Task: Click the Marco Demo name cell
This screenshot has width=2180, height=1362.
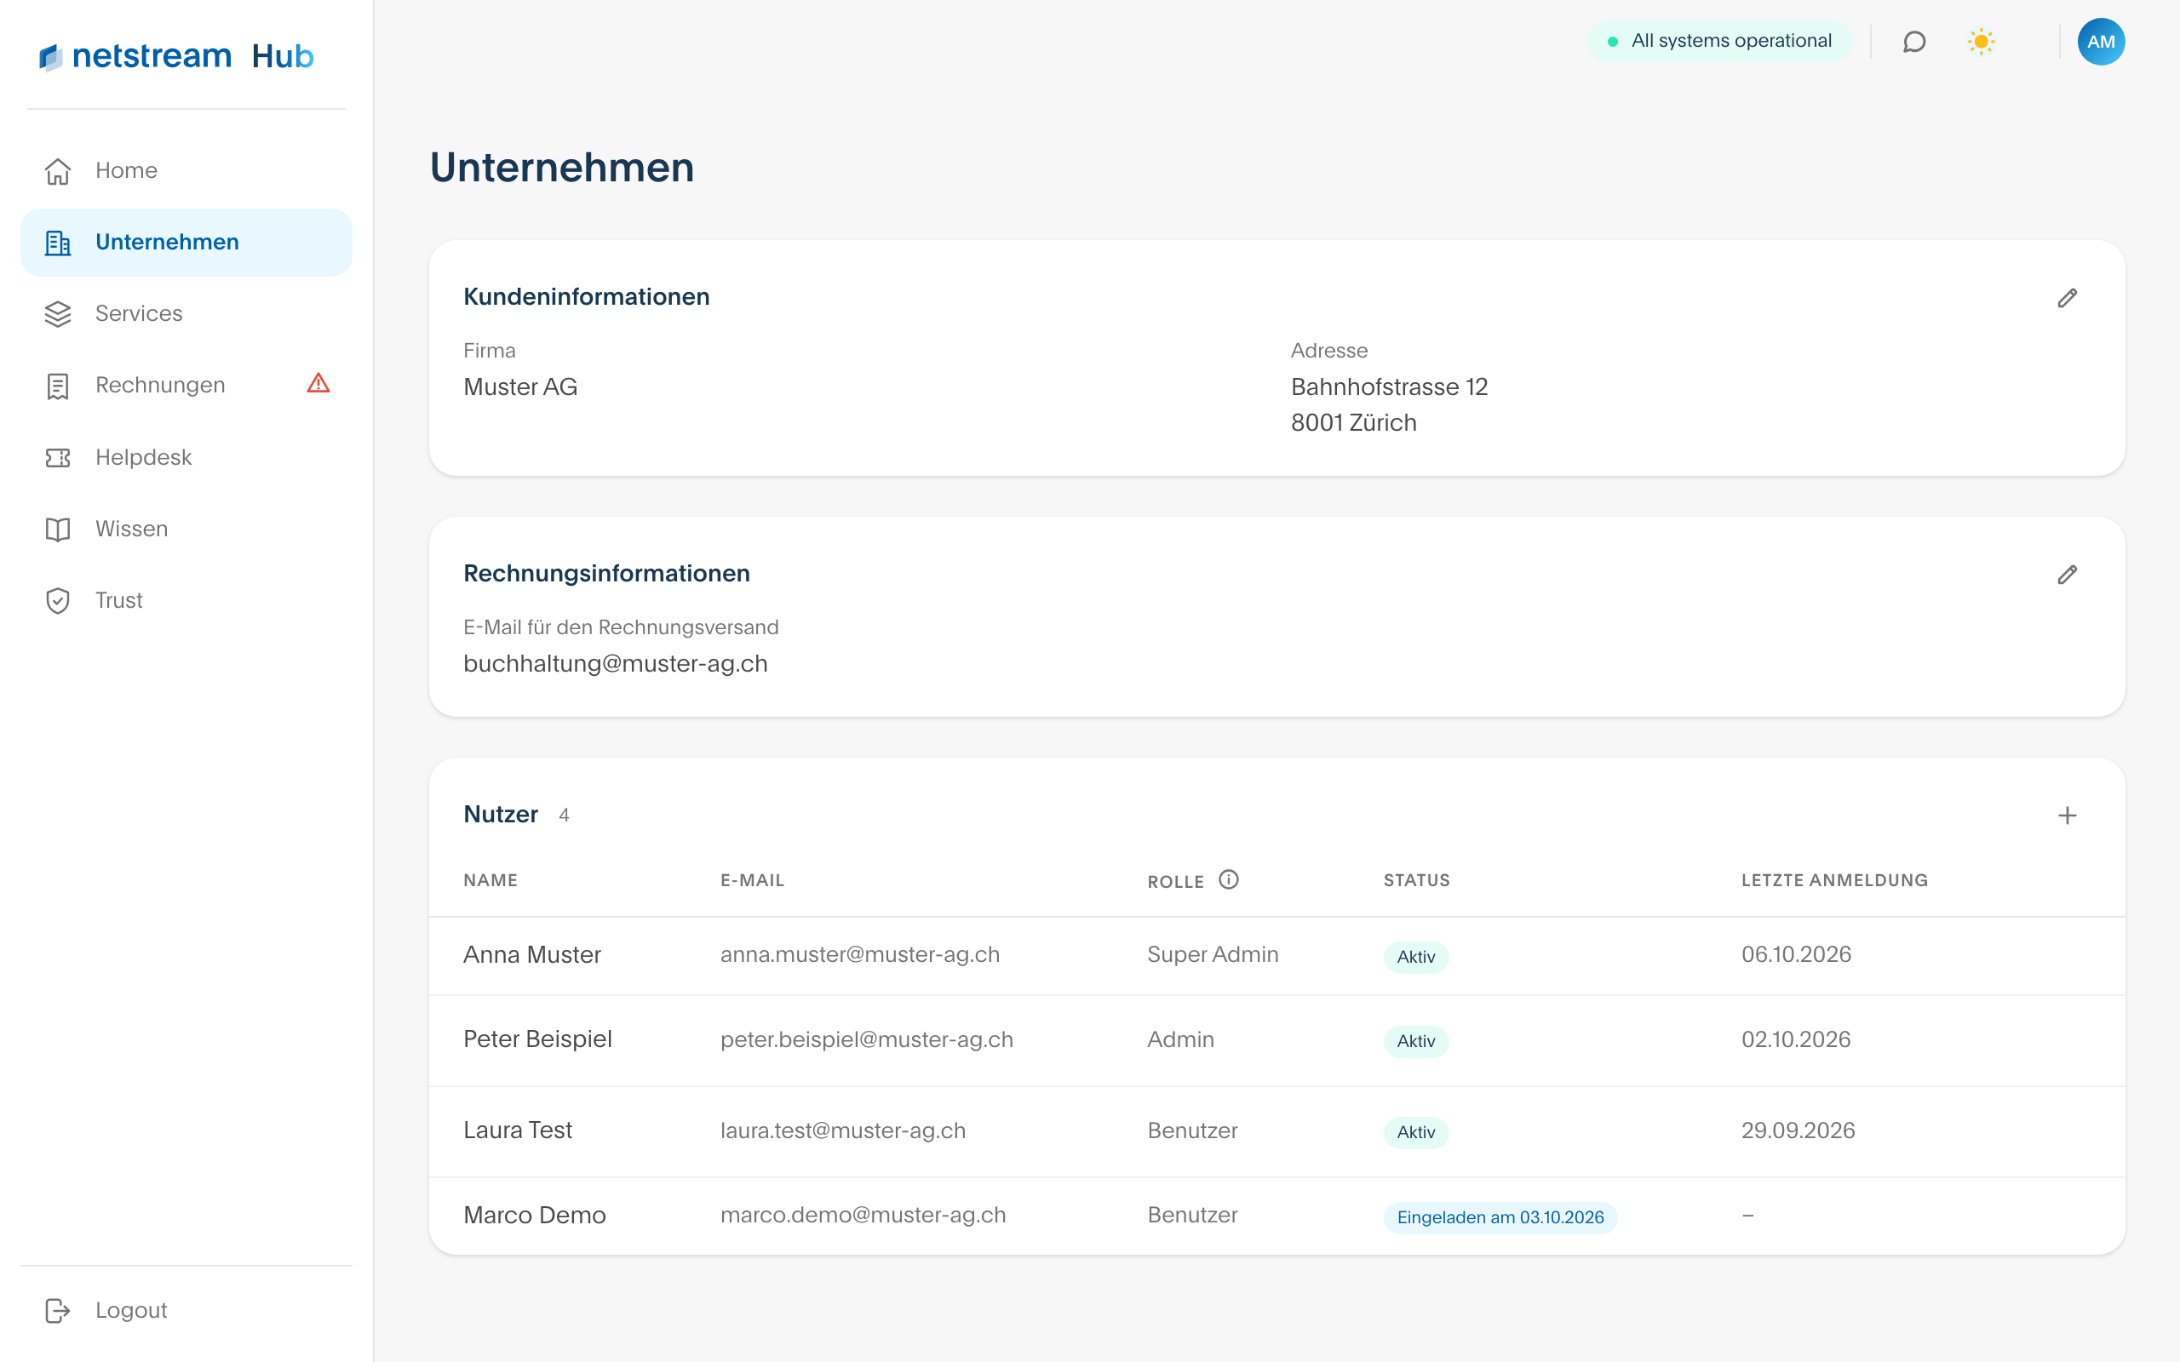Action: click(534, 1216)
